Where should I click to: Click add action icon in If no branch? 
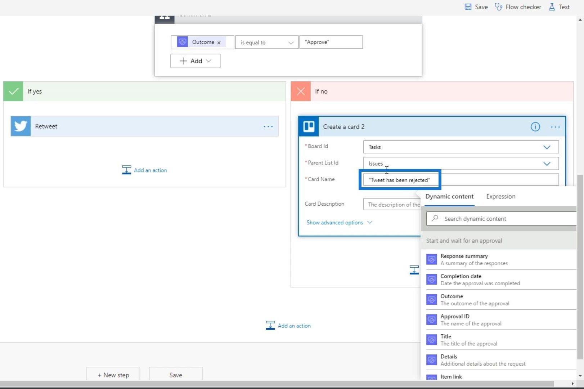coord(414,270)
